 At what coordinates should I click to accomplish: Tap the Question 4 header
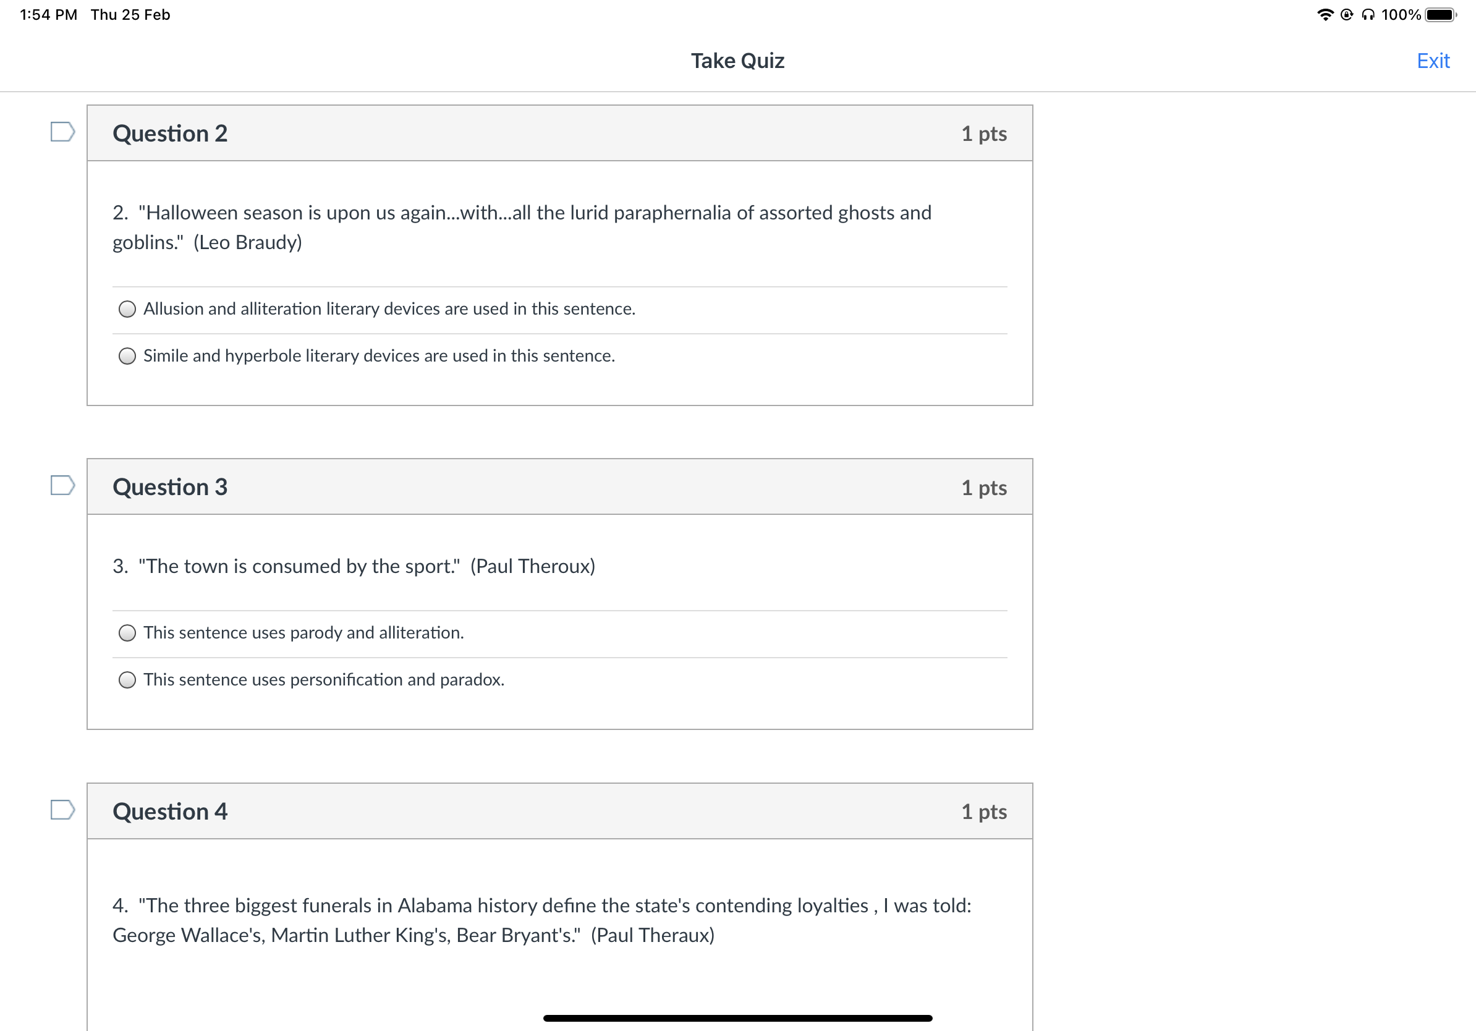pos(559,811)
